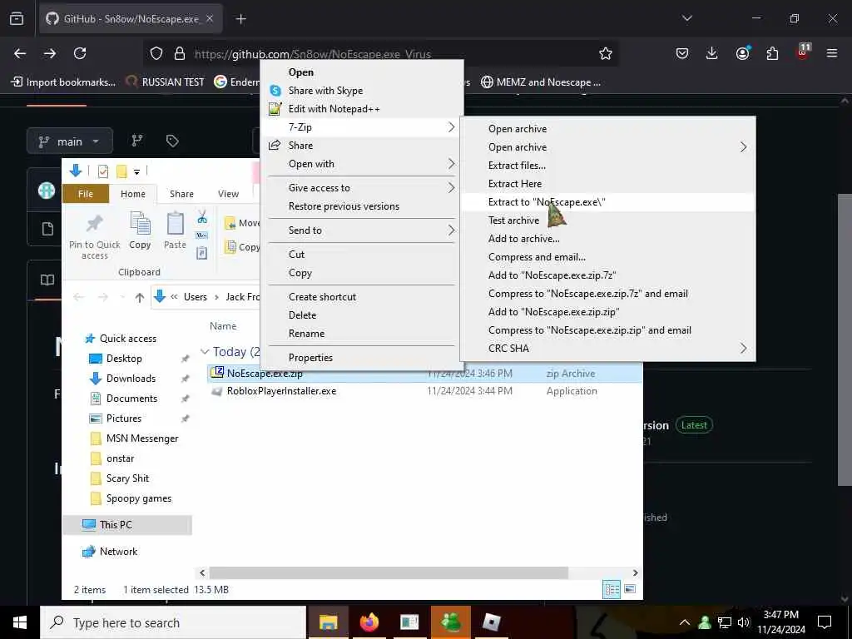852x639 pixels.
Task: Open Downloads in Quick access
Action: tap(131, 379)
